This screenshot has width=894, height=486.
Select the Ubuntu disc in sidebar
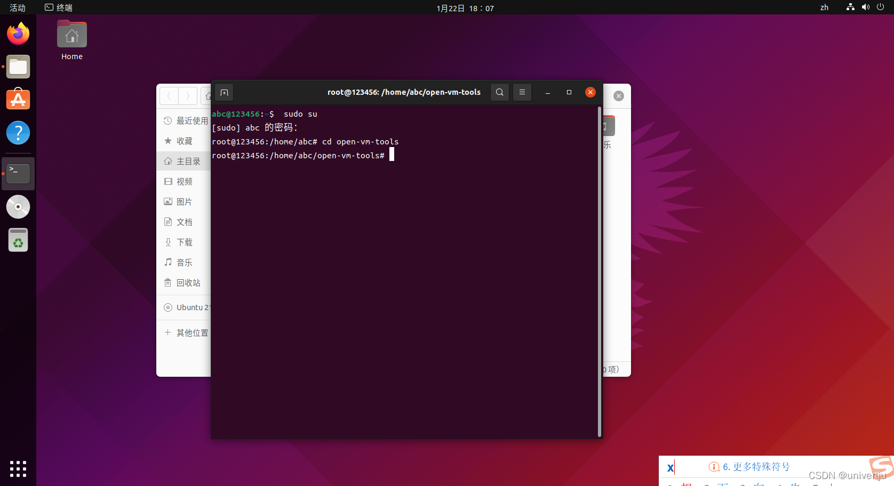point(184,307)
